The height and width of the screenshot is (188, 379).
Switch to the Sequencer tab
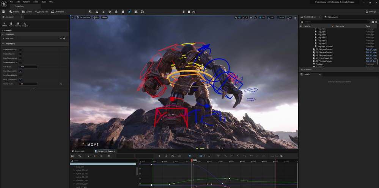tap(78, 151)
